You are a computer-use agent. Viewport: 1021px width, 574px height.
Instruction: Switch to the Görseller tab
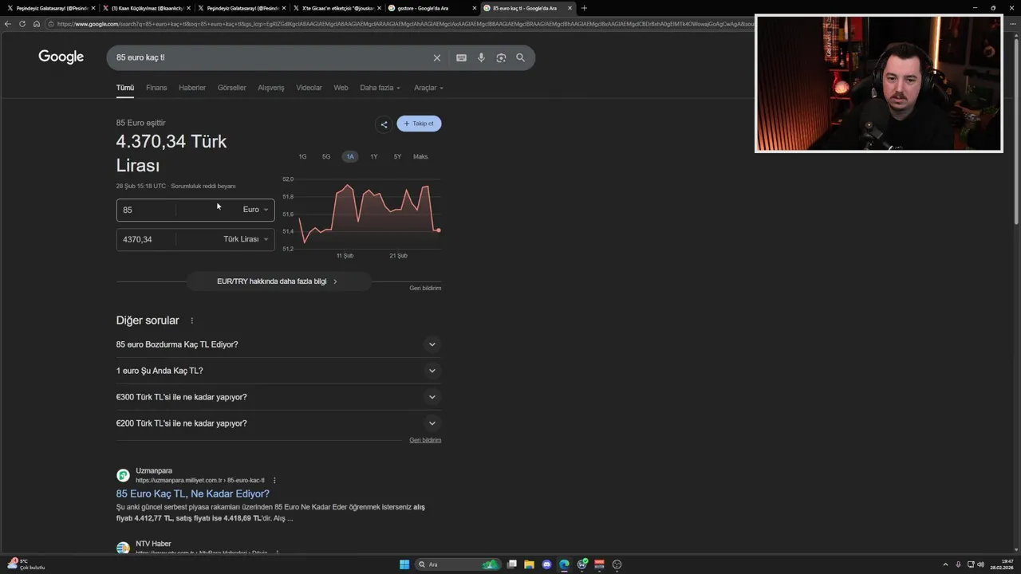pos(232,88)
